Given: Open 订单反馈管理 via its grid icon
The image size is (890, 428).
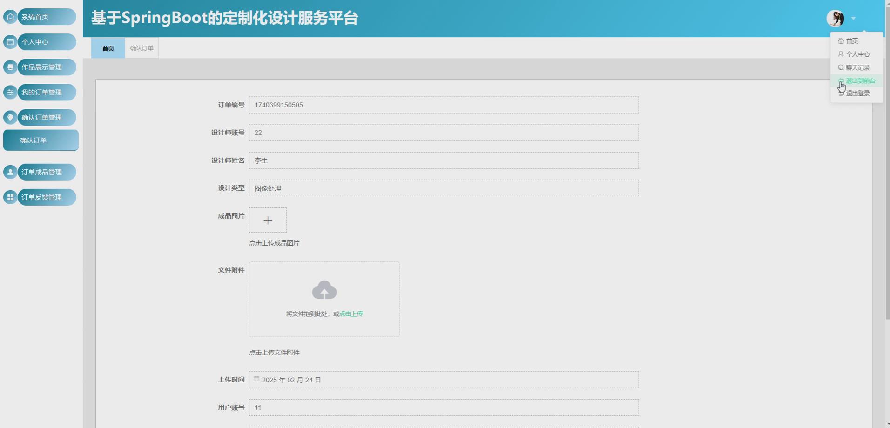Looking at the screenshot, I should click(10, 197).
